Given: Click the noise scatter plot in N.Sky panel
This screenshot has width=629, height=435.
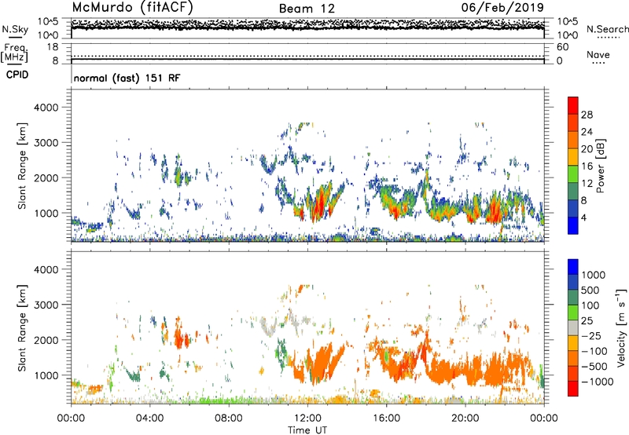Looking at the screenshot, I should 307,27.
